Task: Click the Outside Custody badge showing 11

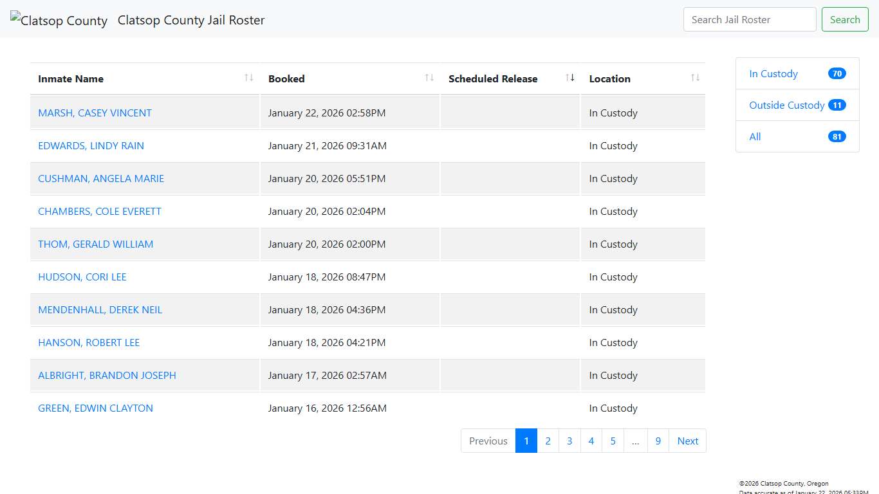Action: point(837,104)
